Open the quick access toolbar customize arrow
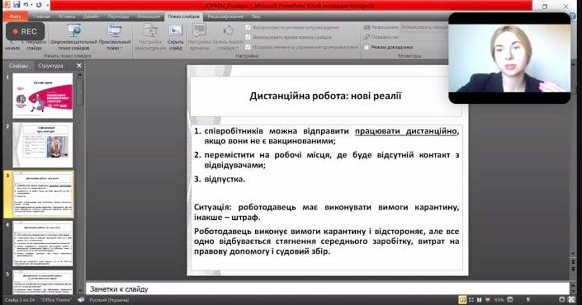This screenshot has height=305, width=582. point(48,5)
